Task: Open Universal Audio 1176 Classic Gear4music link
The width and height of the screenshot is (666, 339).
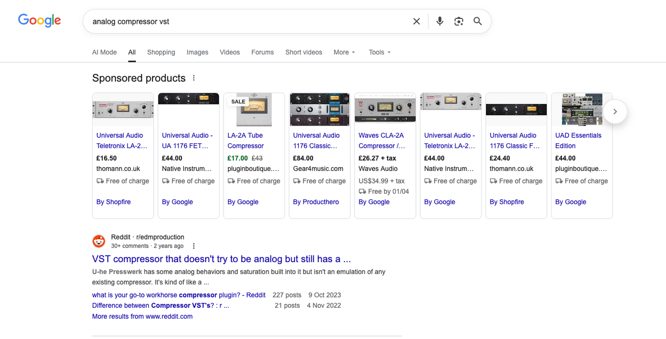Action: (x=316, y=141)
